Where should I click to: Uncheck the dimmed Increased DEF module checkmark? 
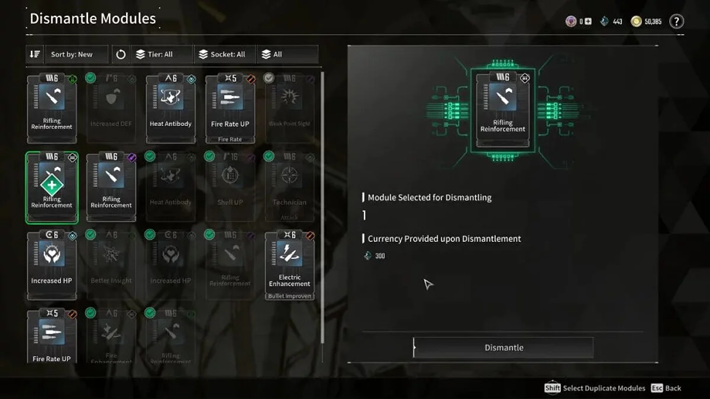(91, 78)
